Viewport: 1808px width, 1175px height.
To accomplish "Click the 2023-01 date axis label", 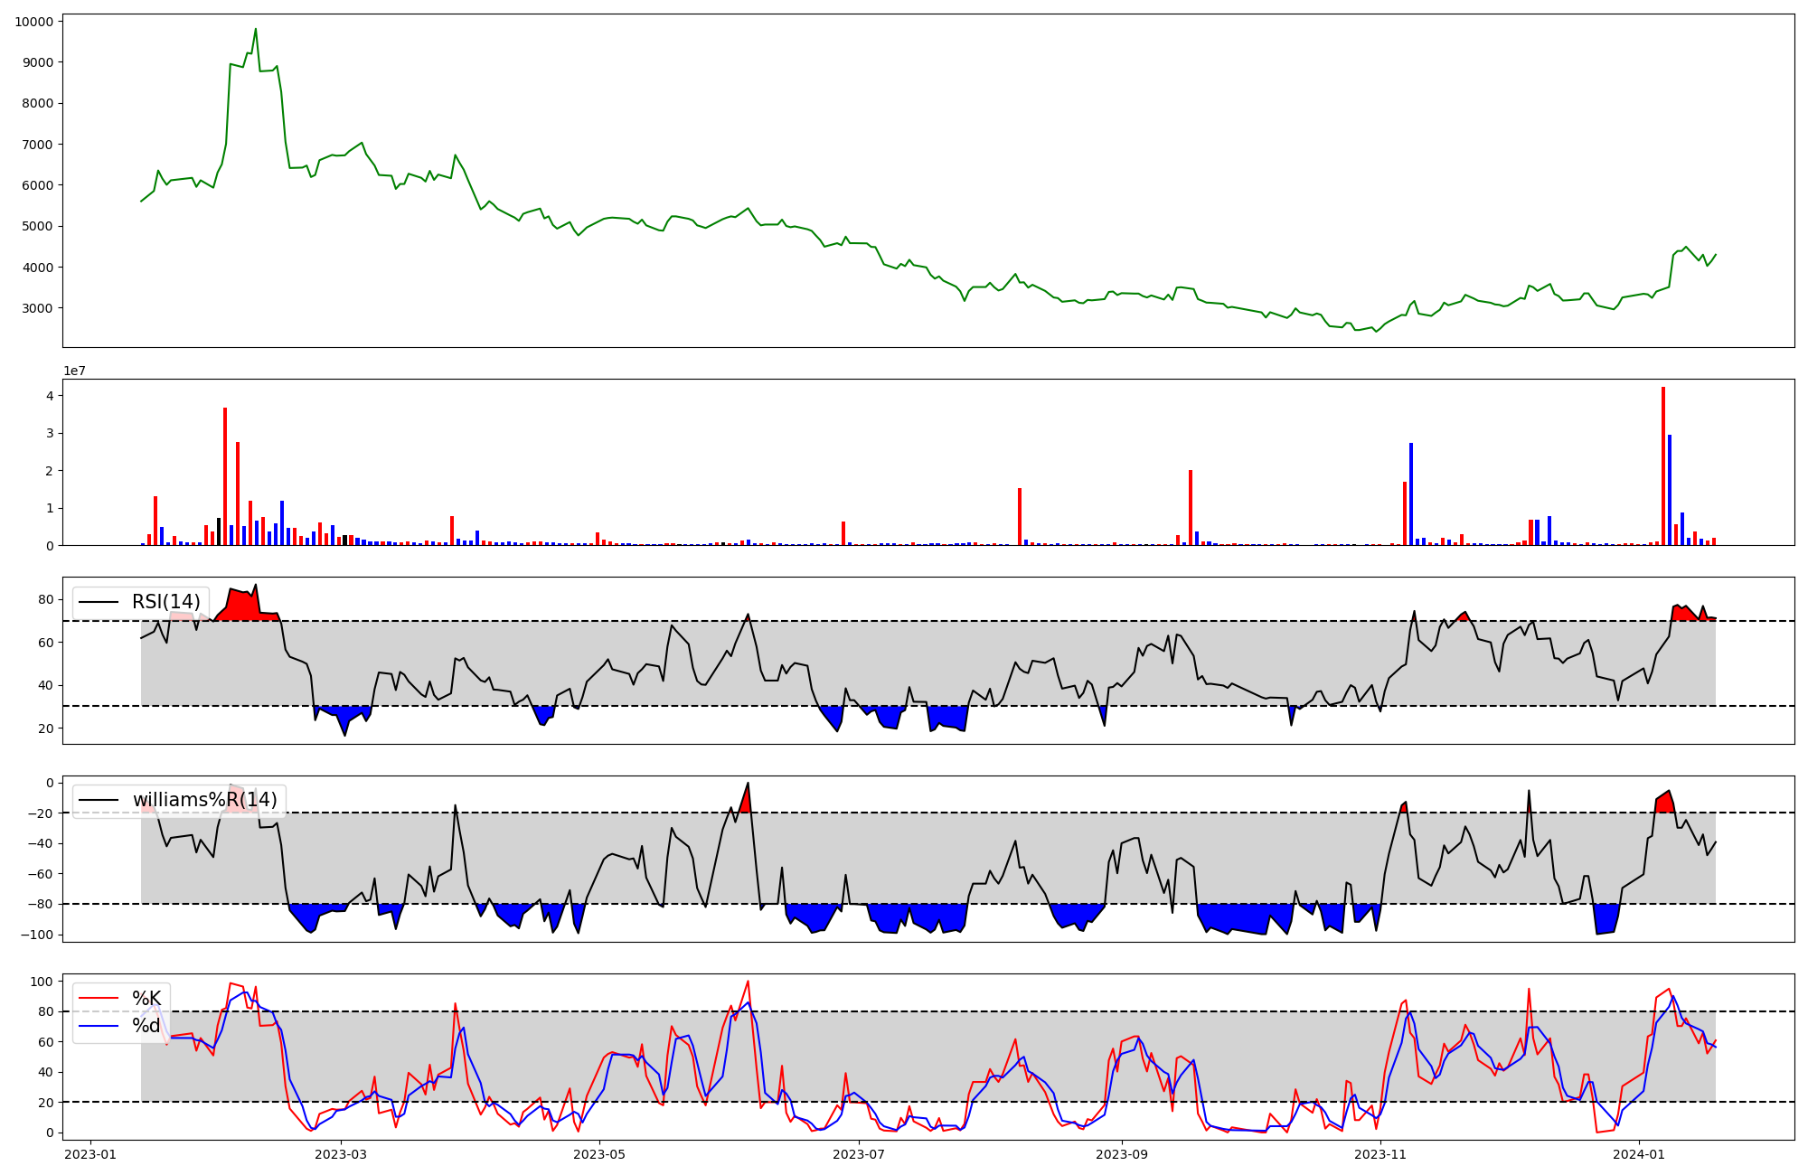I will pyautogui.click(x=89, y=1154).
